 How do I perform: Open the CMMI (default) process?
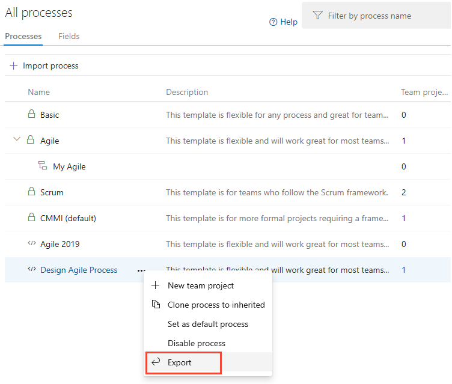68,218
